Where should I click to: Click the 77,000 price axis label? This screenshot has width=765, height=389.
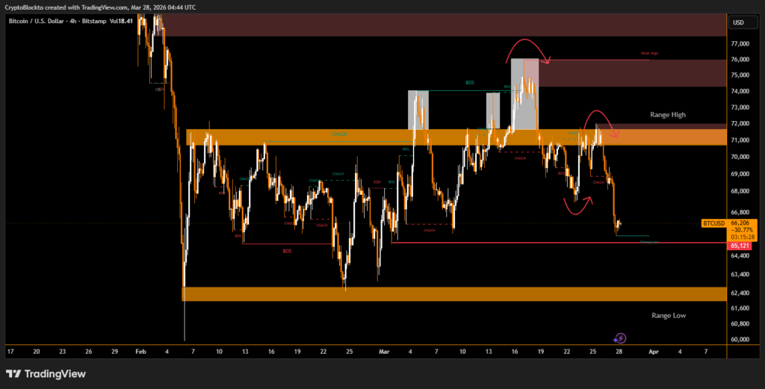pos(740,44)
